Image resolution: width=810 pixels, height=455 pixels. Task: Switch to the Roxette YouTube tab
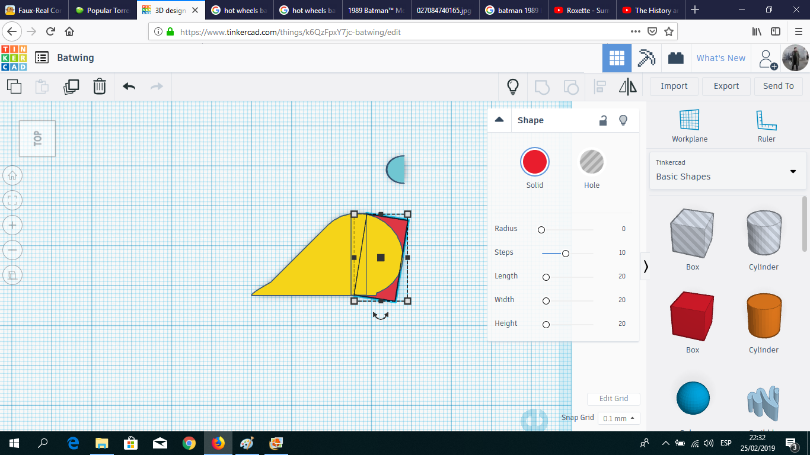pos(581,10)
